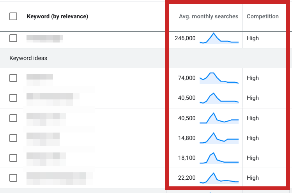Click the 18,100 monthly searches value
This screenshot has height=193, width=292.
(x=187, y=158)
